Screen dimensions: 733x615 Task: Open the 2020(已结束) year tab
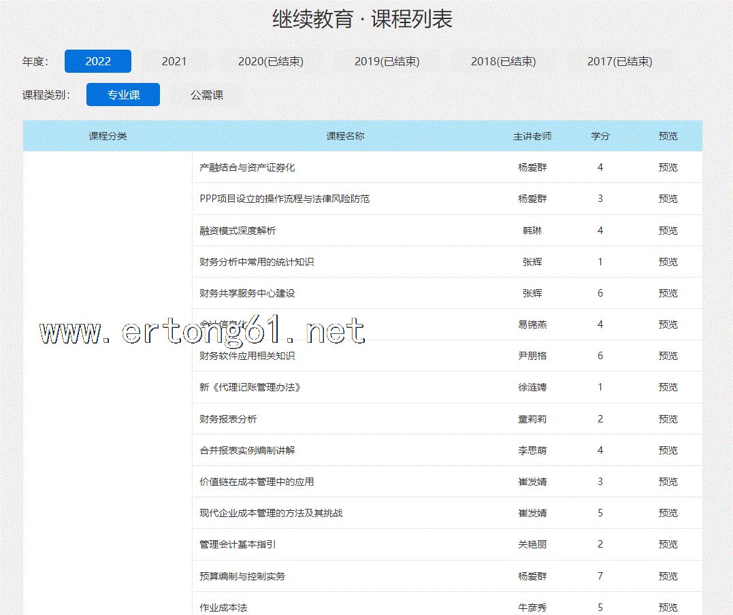click(x=270, y=61)
